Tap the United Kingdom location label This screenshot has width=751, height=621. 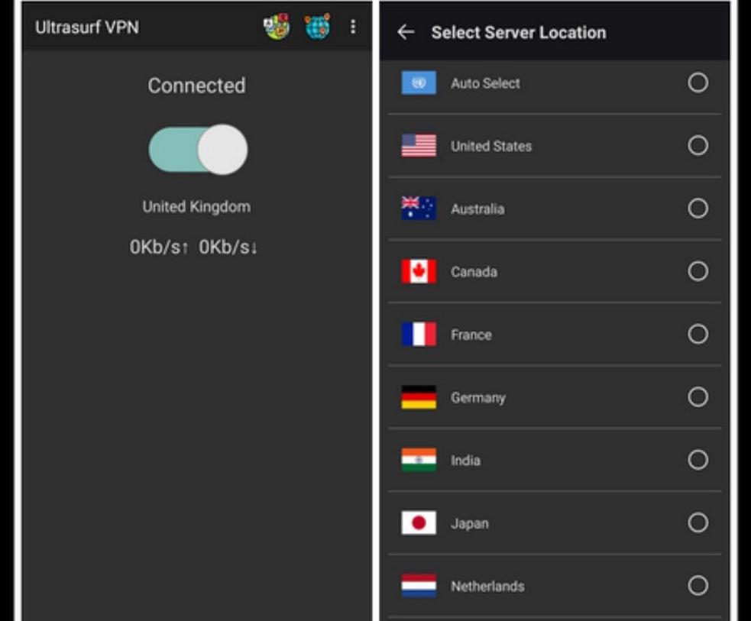(195, 205)
